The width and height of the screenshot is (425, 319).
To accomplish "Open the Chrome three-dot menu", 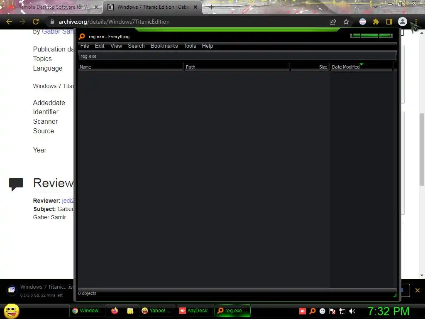I will tap(416, 22).
